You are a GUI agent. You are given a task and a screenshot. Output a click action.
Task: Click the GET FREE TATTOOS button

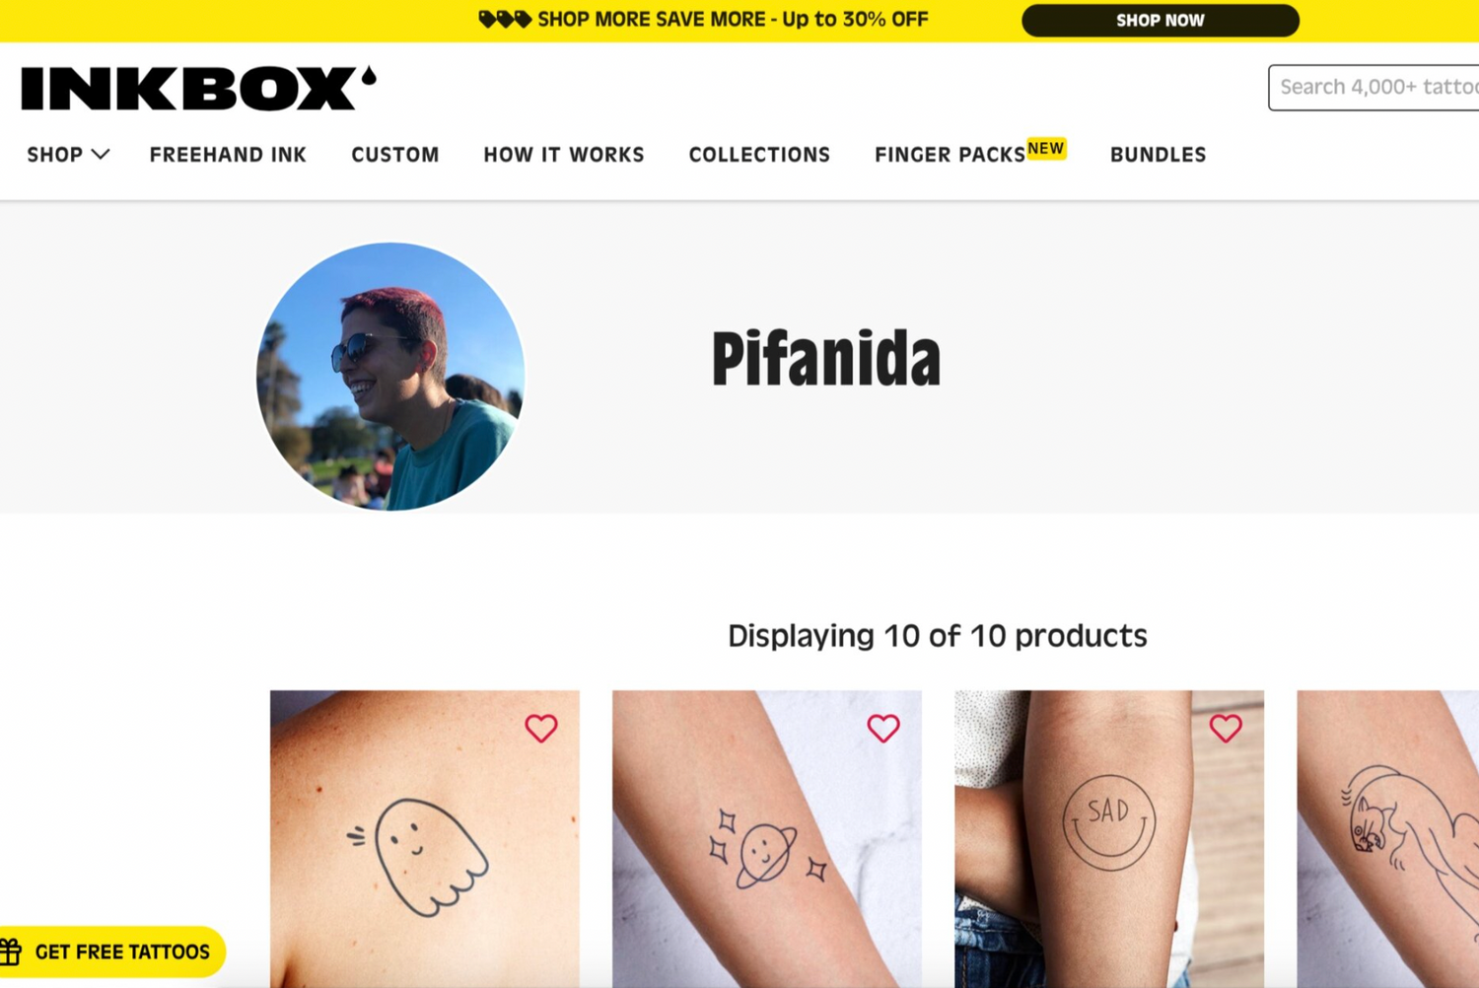pyautogui.click(x=111, y=952)
